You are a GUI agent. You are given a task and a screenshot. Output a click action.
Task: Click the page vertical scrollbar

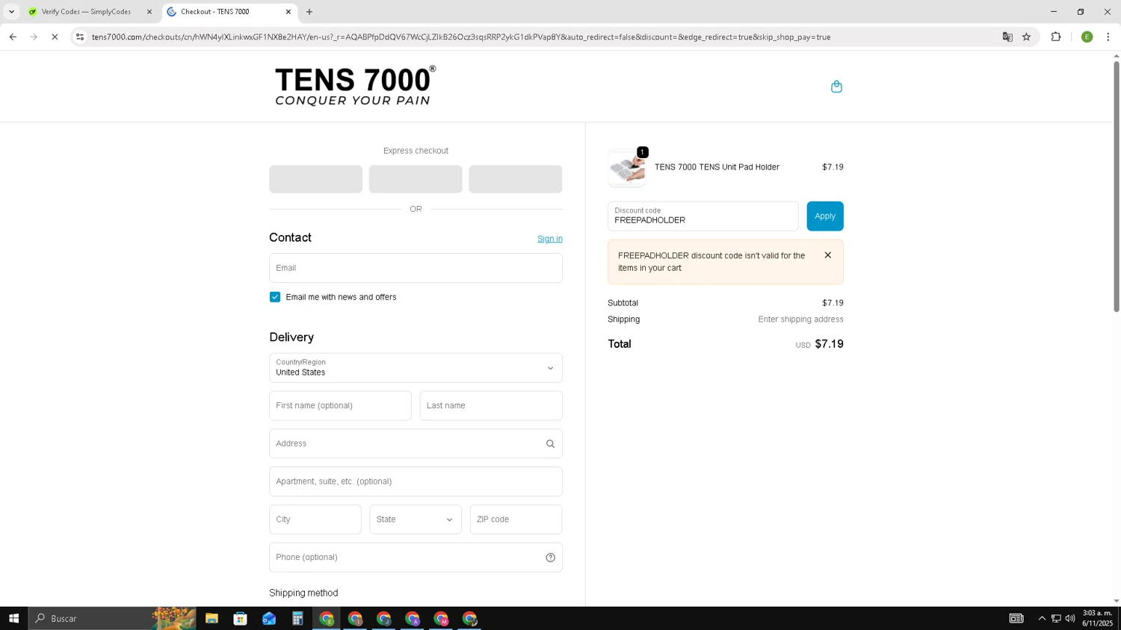click(1117, 187)
